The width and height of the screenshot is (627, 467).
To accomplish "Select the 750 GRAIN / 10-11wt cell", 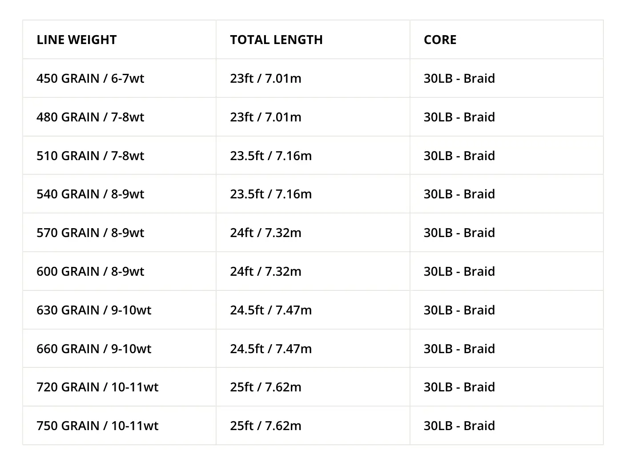I will pos(97,426).
